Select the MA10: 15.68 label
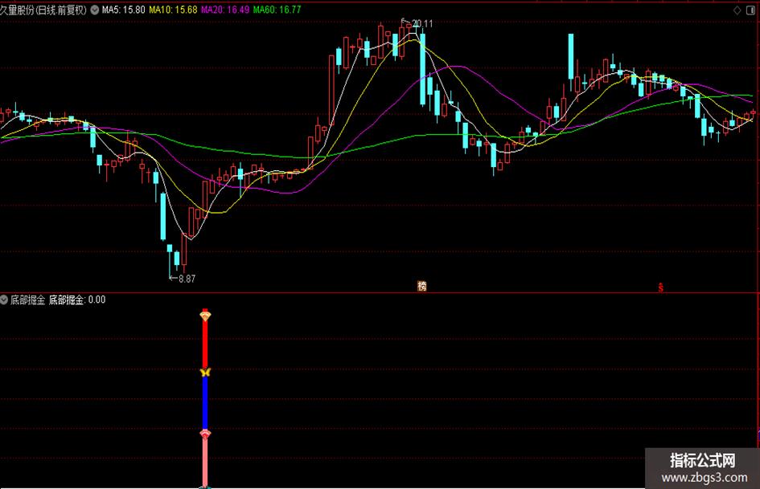This screenshot has width=760, height=489. click(x=173, y=10)
